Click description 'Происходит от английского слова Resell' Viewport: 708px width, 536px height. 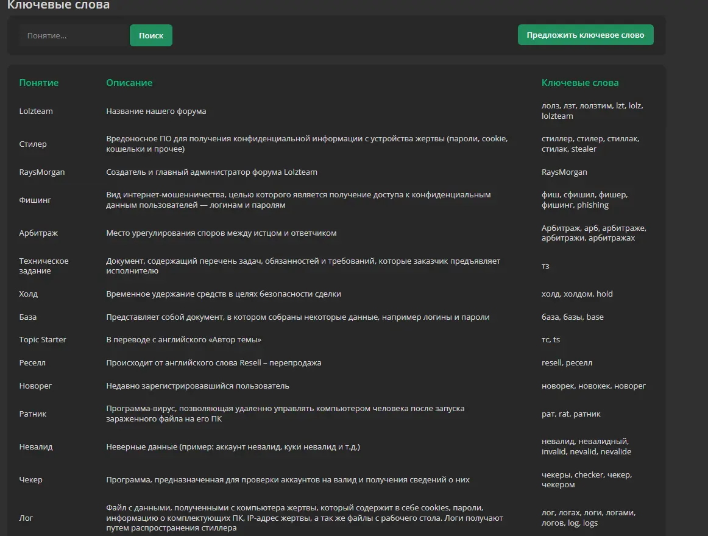point(214,362)
